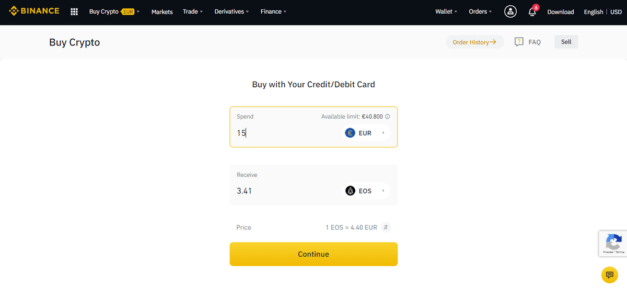
Task: Swap the price direction icon
Action: click(x=386, y=227)
